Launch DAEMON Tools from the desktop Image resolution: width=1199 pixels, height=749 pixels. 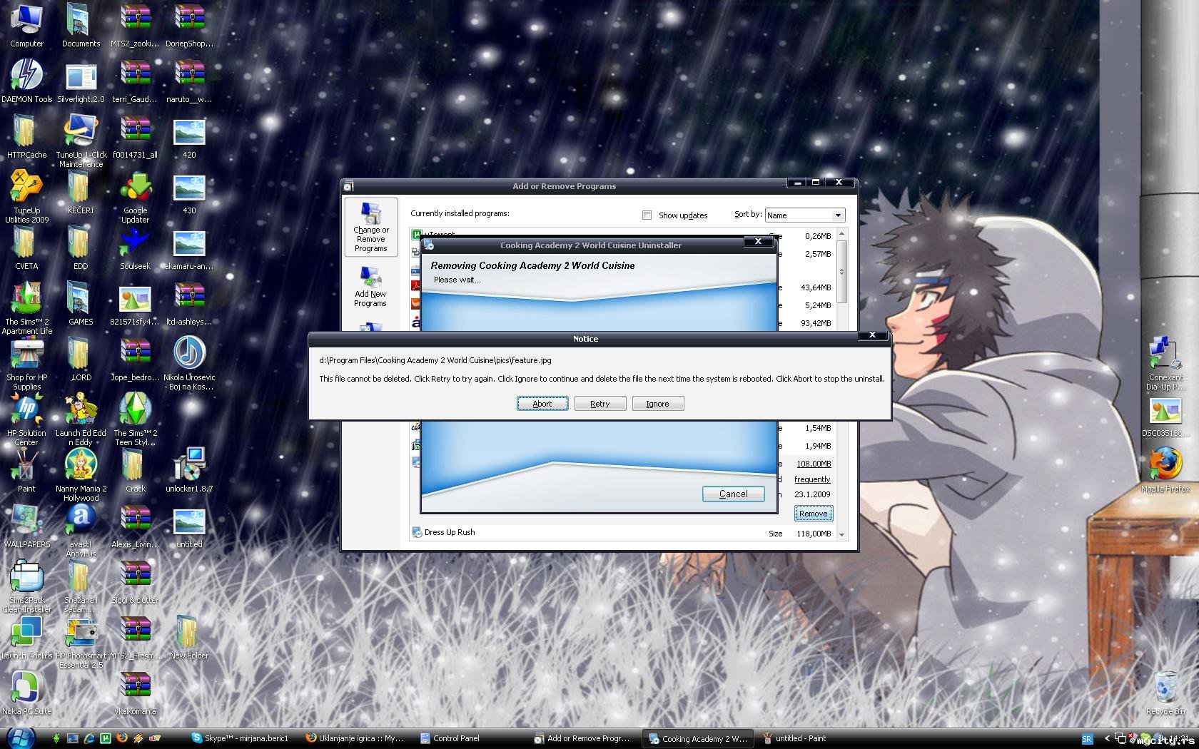26,81
